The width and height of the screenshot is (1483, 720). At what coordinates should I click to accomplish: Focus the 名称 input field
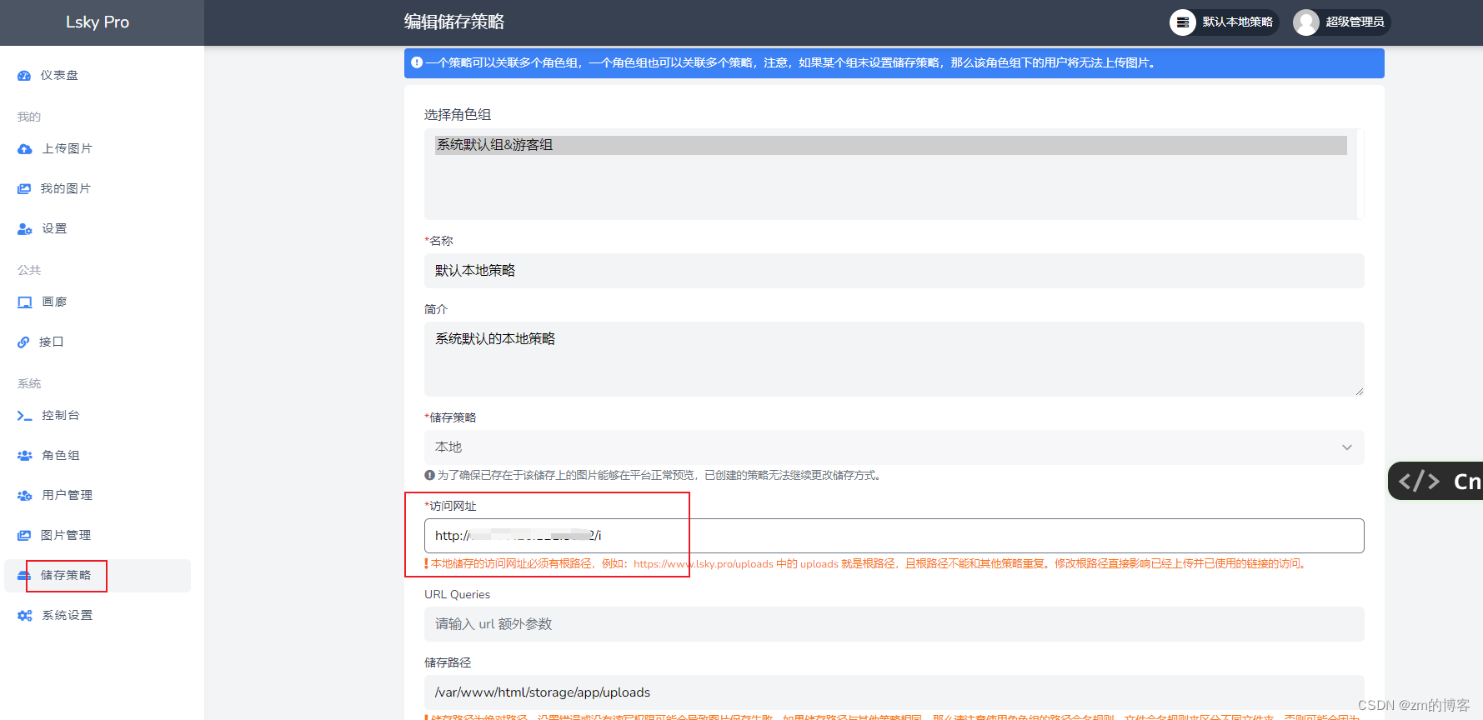click(x=894, y=271)
